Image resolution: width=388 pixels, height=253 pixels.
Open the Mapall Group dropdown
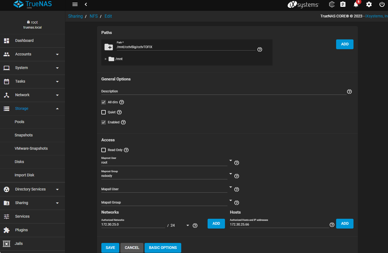(x=231, y=200)
